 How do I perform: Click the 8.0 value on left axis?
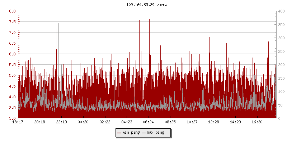tap(12, 11)
